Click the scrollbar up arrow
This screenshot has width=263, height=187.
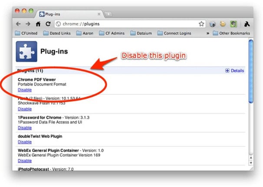pyautogui.click(x=251, y=158)
